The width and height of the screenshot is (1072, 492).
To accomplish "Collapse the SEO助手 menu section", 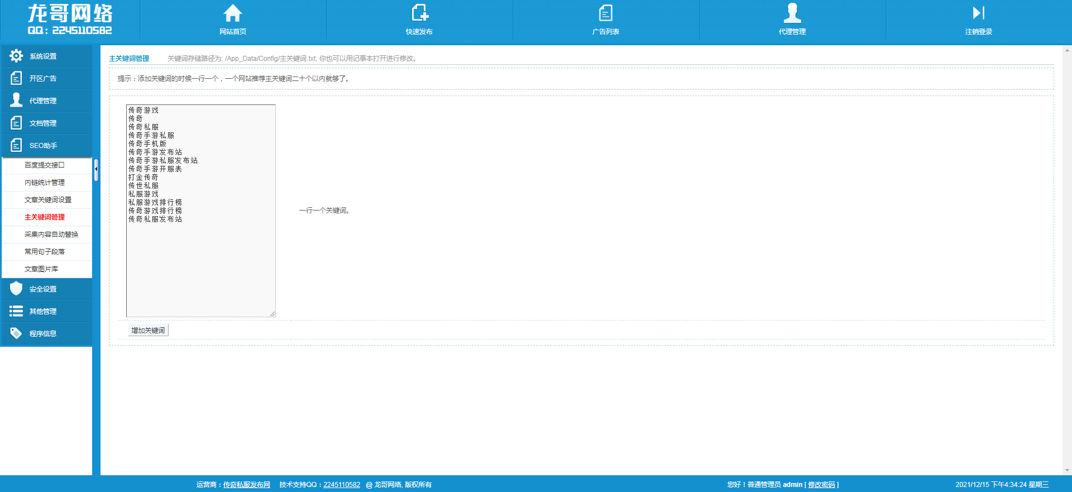I will point(46,145).
